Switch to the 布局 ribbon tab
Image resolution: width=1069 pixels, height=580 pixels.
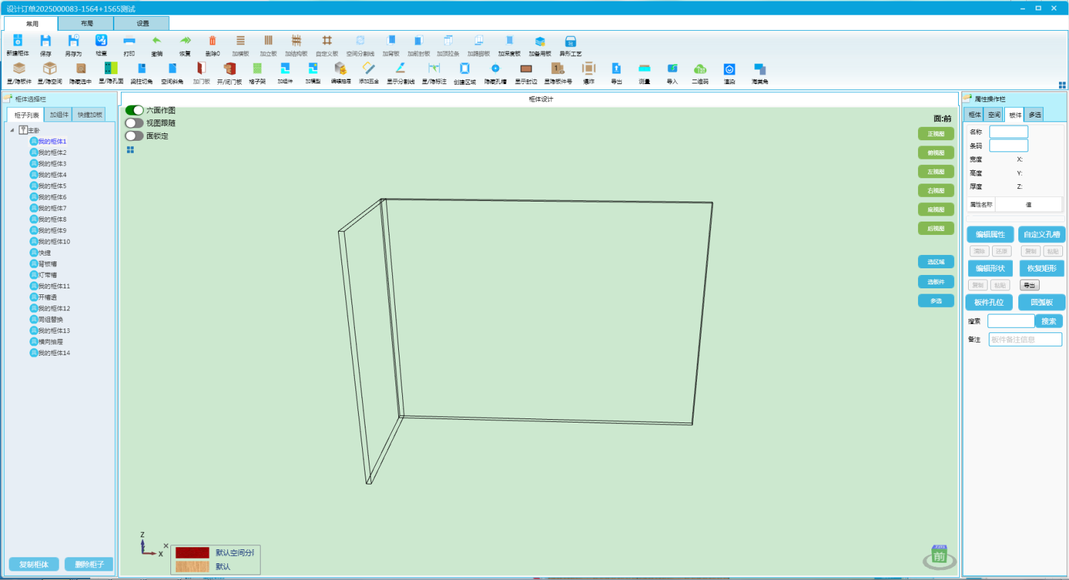[x=87, y=23]
